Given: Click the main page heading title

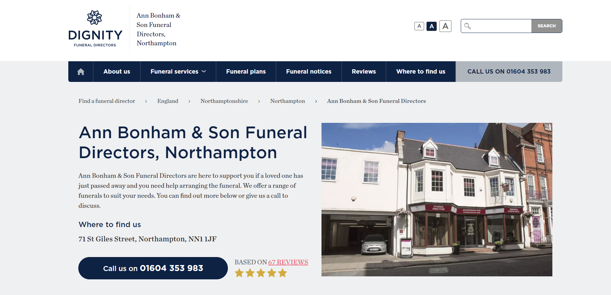Looking at the screenshot, I should 193,143.
